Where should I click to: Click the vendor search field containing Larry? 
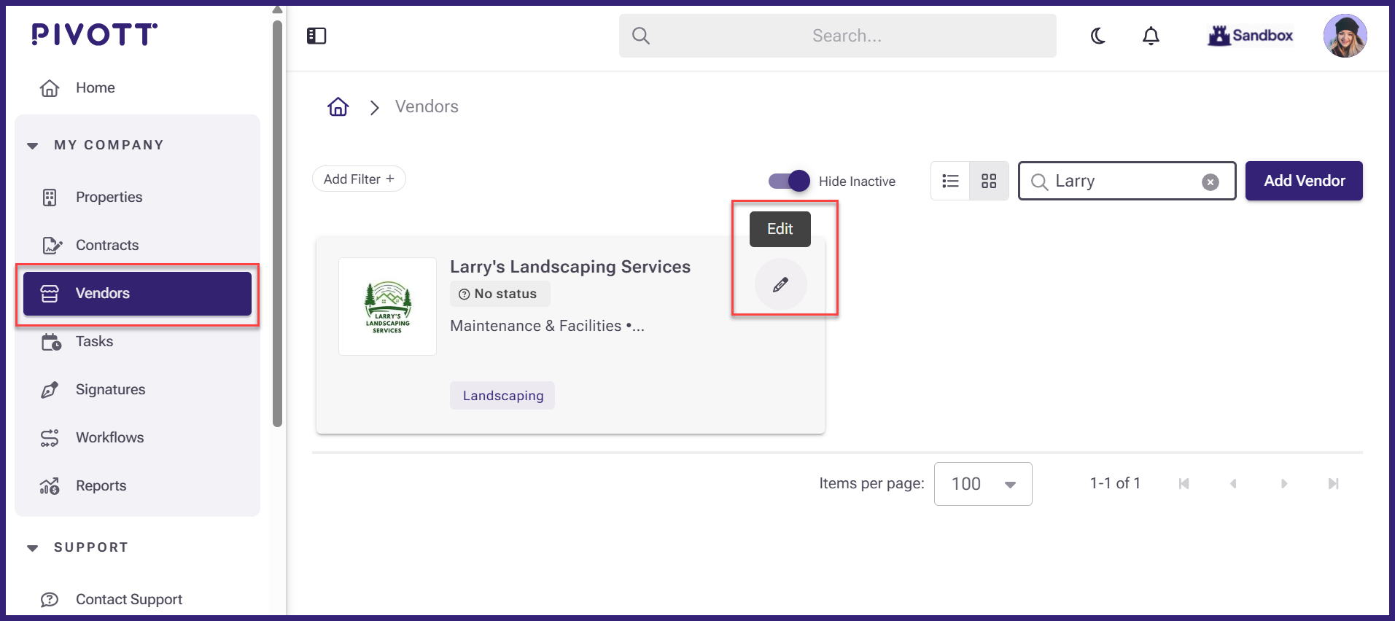tap(1127, 181)
